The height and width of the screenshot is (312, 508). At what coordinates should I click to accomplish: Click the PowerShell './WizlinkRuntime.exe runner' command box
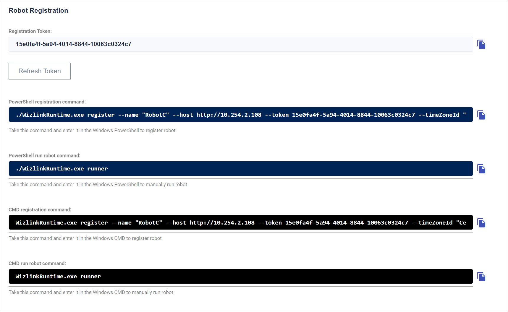[241, 168]
